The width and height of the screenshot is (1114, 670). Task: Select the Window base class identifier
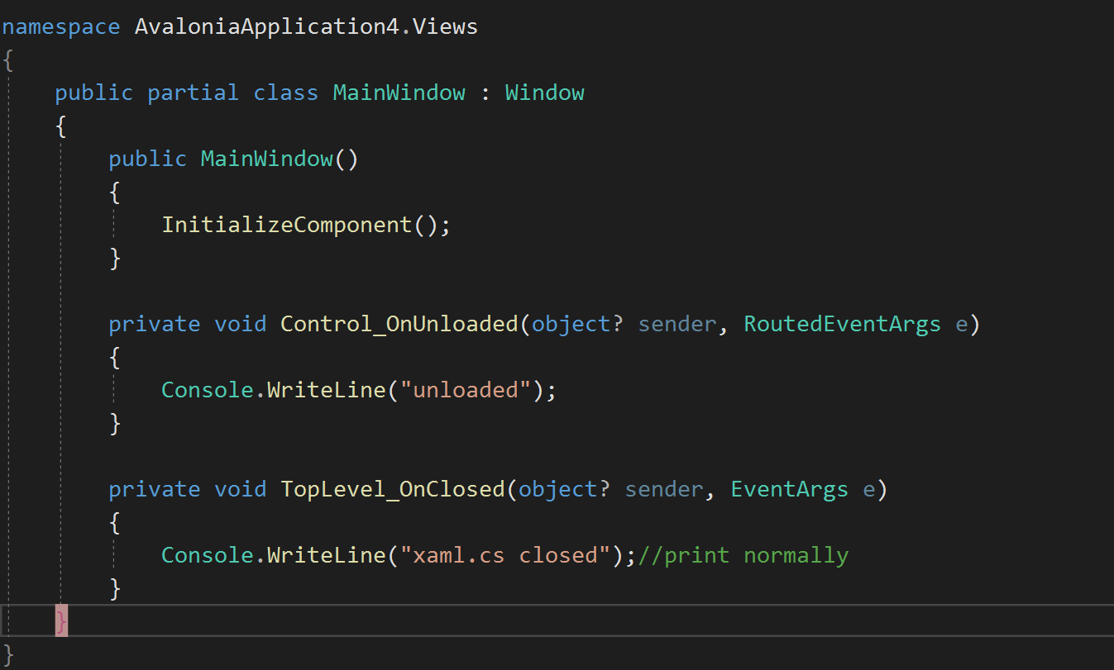[x=543, y=92]
